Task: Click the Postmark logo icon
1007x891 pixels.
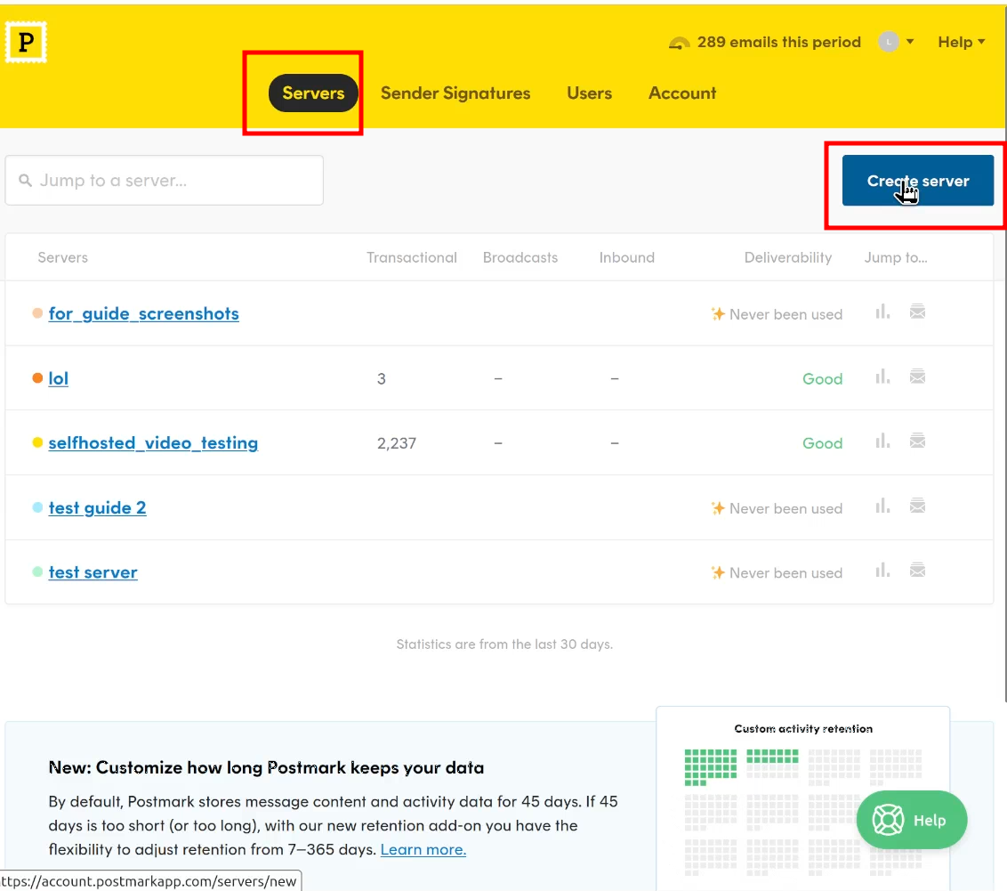Action: coord(26,43)
